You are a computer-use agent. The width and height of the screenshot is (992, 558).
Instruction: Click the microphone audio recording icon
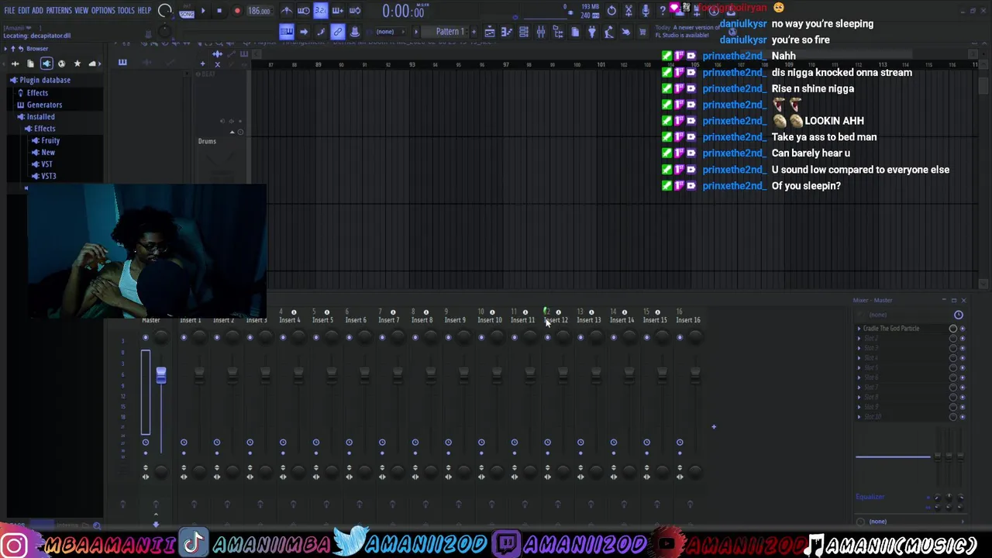click(645, 11)
